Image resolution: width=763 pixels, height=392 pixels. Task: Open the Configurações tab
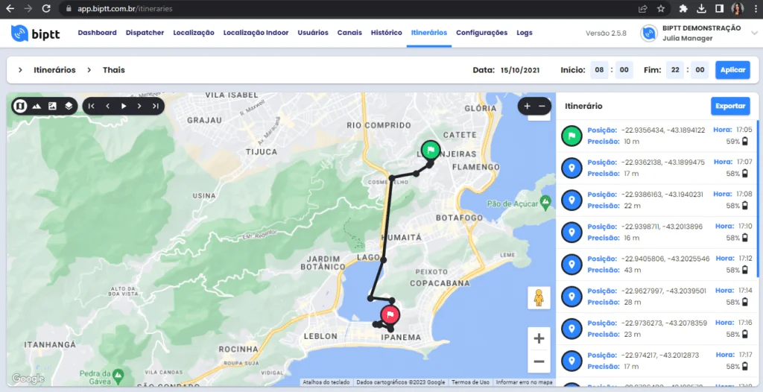[x=482, y=33]
